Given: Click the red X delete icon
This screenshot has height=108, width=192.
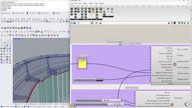Looking at the screenshot, I should pyautogui.click(x=49, y=35).
